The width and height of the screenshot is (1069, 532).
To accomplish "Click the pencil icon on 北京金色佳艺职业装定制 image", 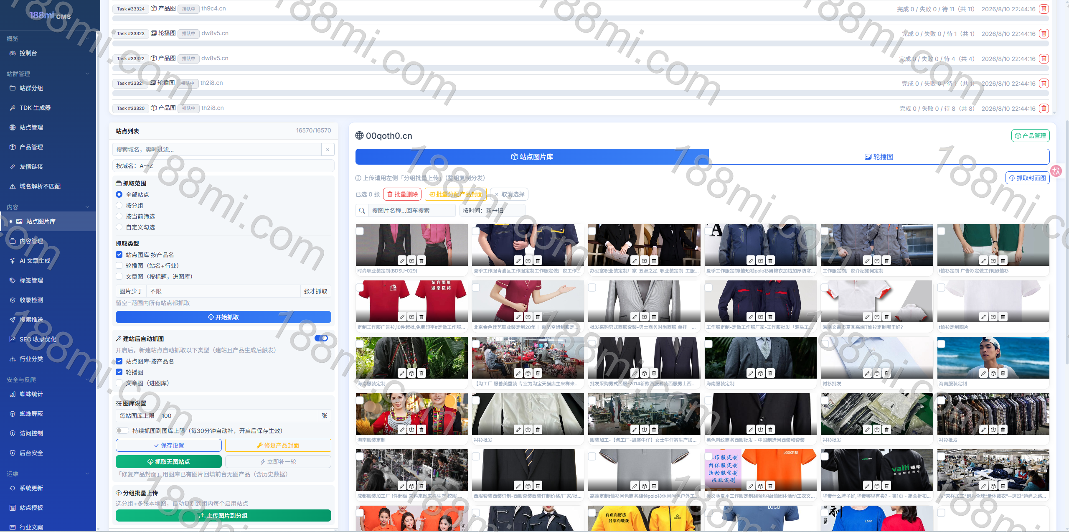I will [x=518, y=317].
